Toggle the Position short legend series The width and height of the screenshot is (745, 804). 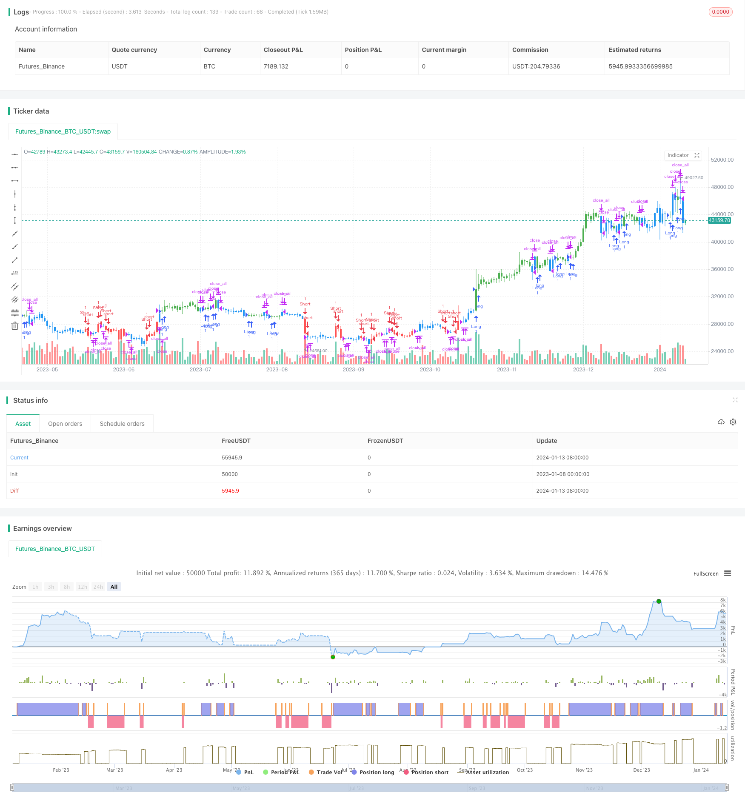pyautogui.click(x=426, y=772)
